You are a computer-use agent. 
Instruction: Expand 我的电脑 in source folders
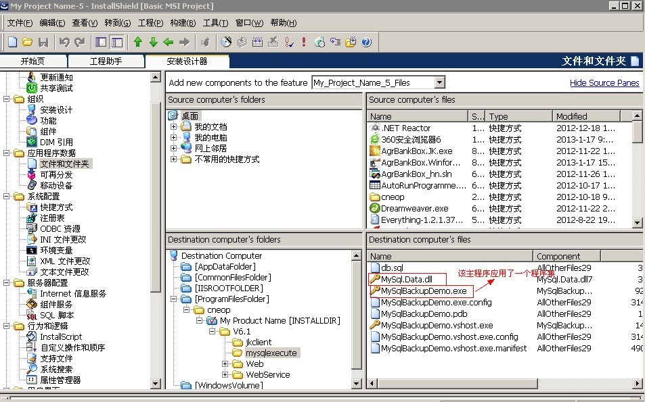(173, 137)
